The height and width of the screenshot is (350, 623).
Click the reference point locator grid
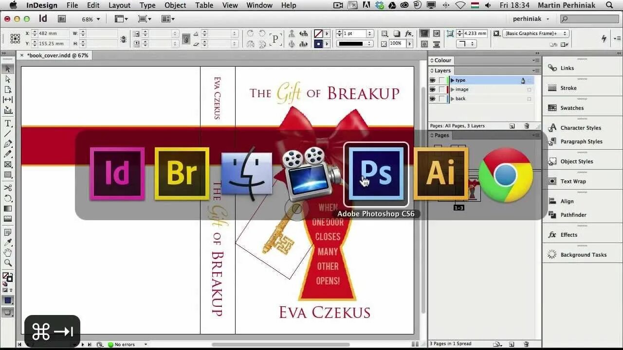tap(15, 38)
